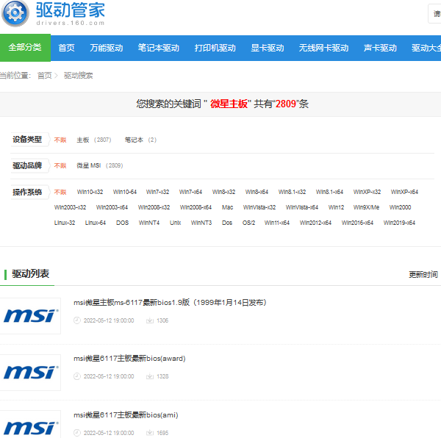Viewport: 441px width, 438px height.
Task: Open the 声卡驱动 nav item
Action: 380,48
